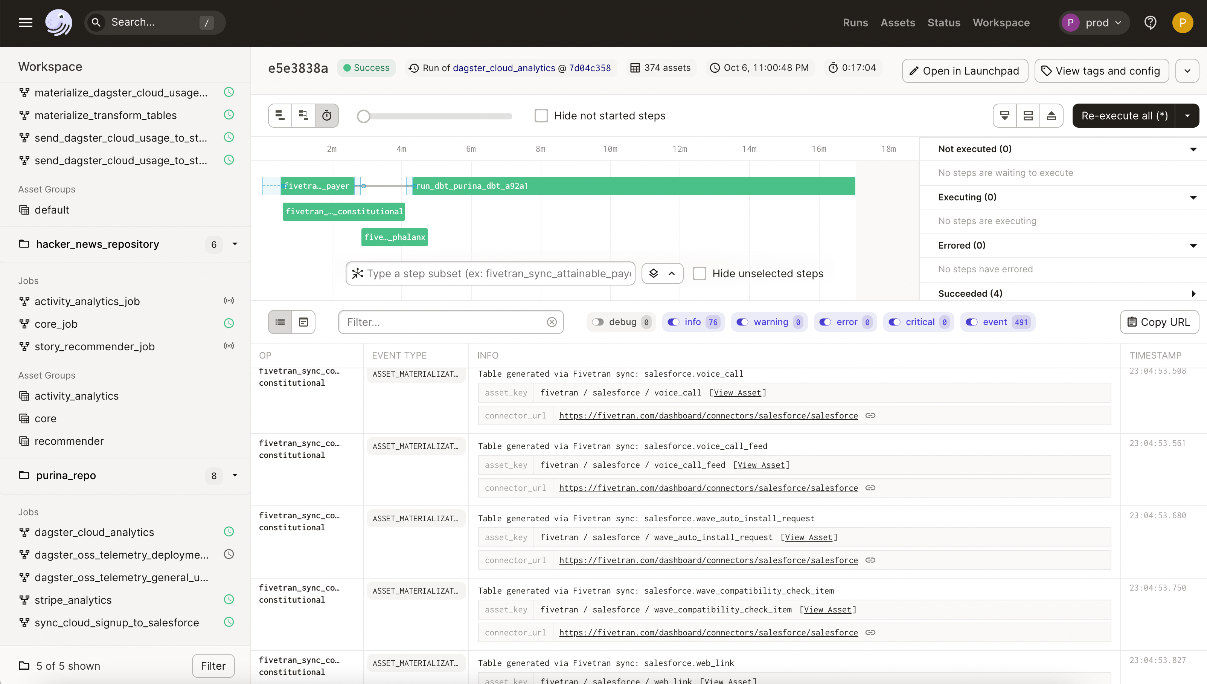Open the hamburger navigation menu
Screen dimensions: 1207x684
pos(25,23)
